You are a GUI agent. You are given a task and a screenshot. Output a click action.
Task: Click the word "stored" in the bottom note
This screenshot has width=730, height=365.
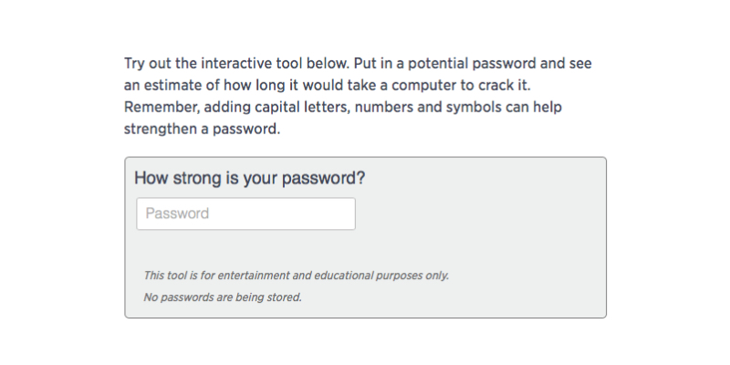tap(283, 297)
